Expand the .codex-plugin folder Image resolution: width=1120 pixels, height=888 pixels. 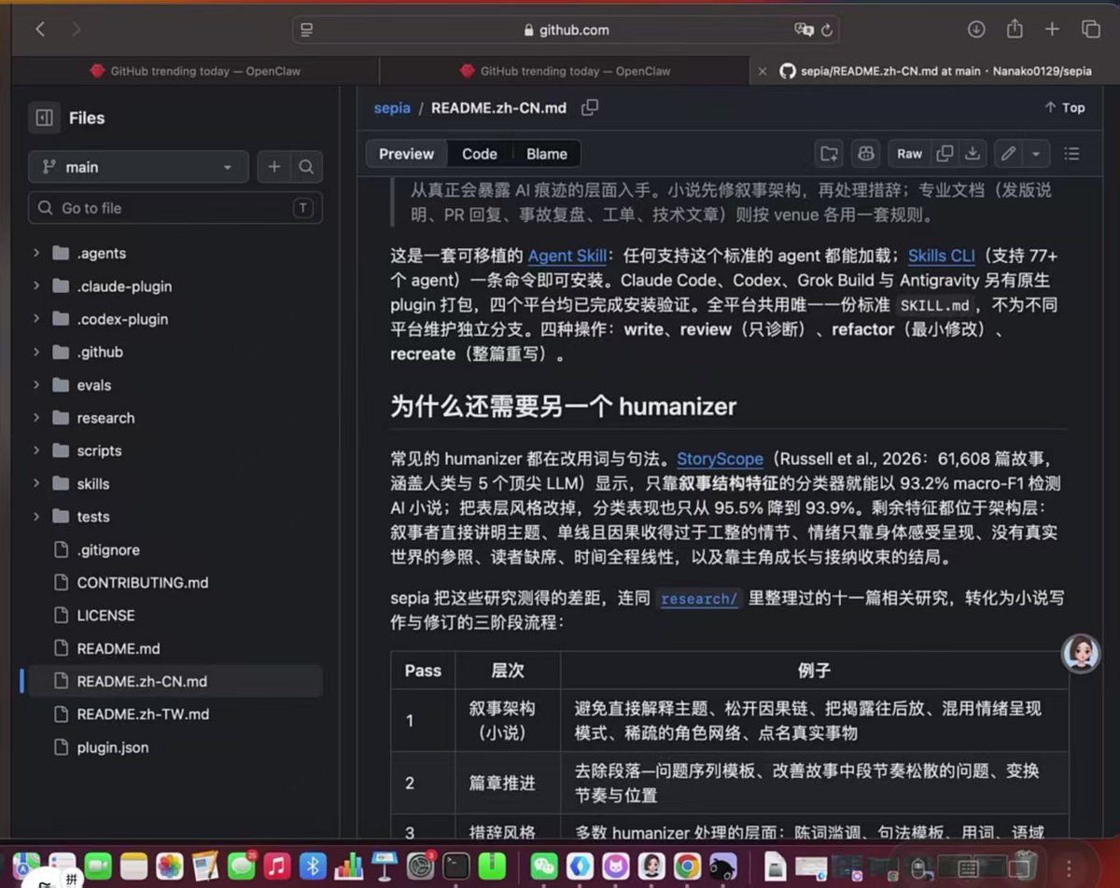[x=36, y=319]
